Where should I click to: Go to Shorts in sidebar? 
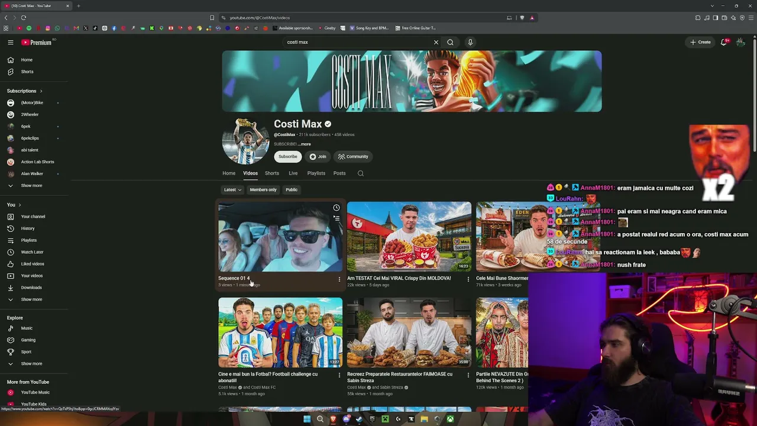click(x=27, y=72)
